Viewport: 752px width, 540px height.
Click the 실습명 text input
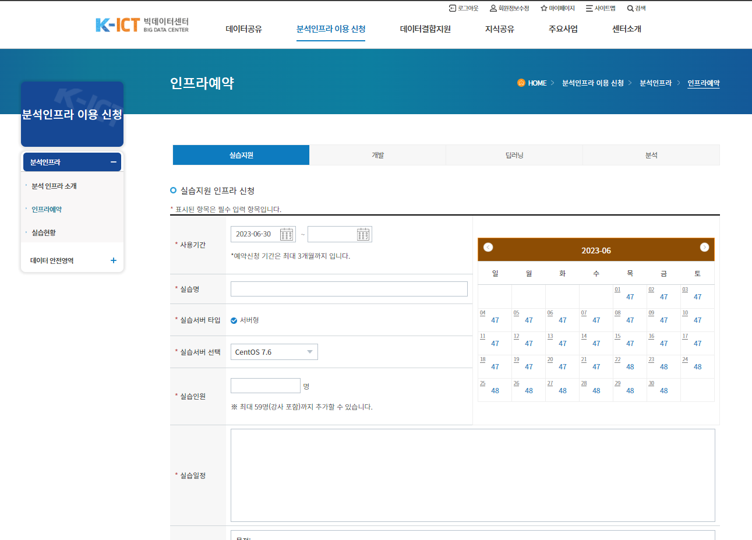(x=349, y=289)
